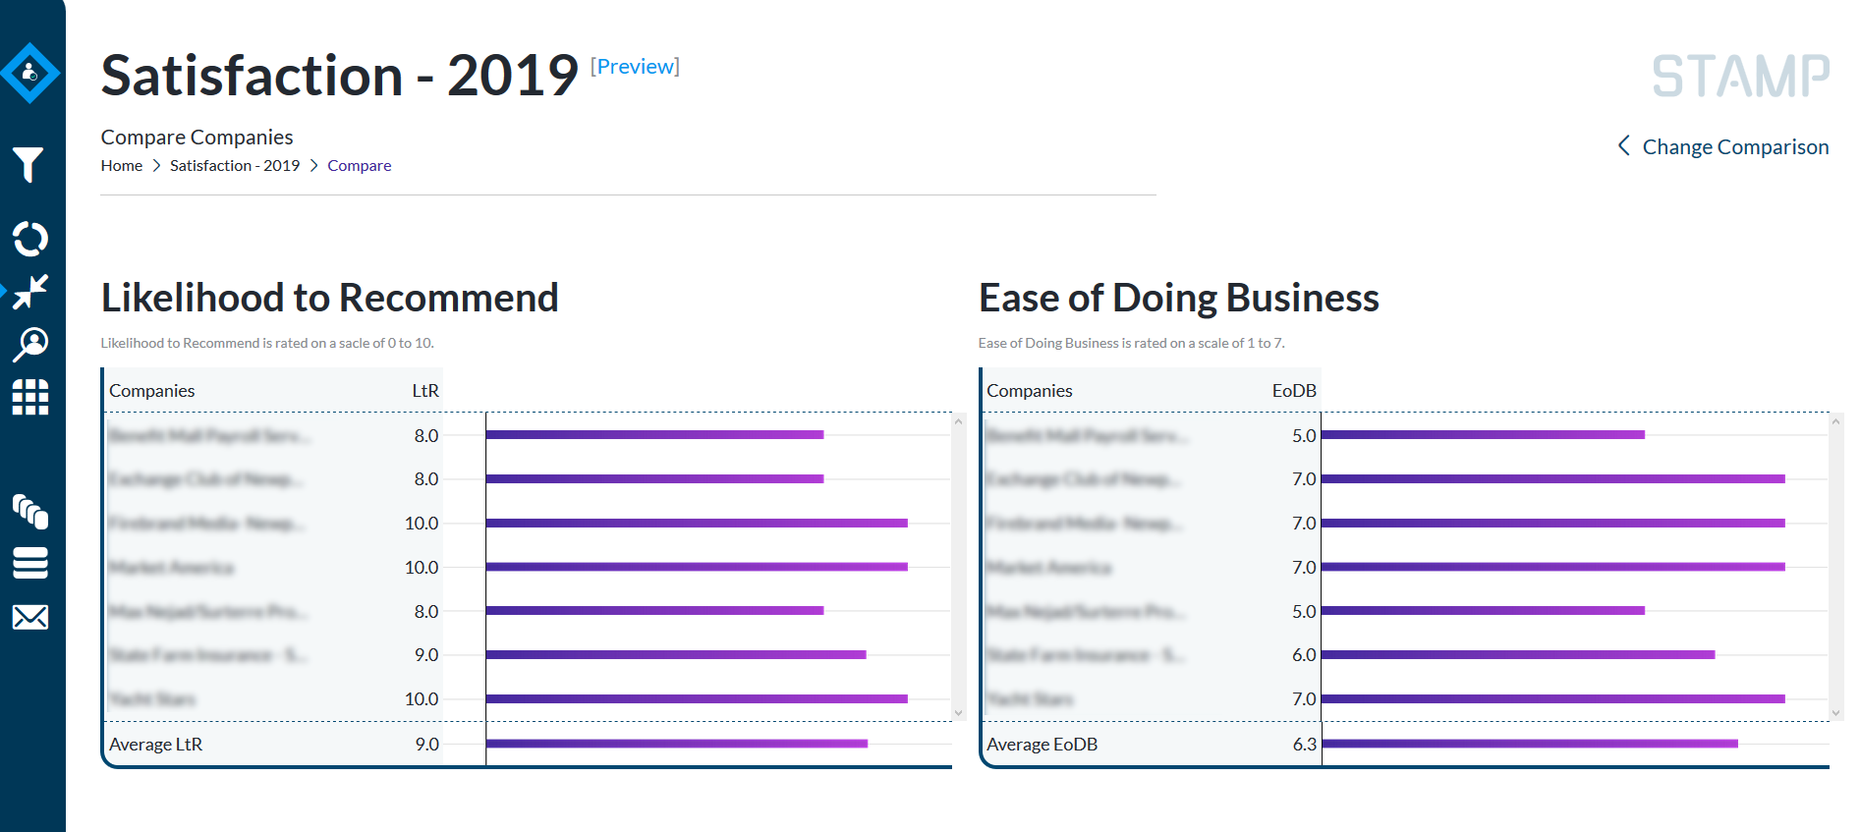Click the donut chart icon in sidebar
Image resolution: width=1860 pixels, height=832 pixels.
[30, 239]
